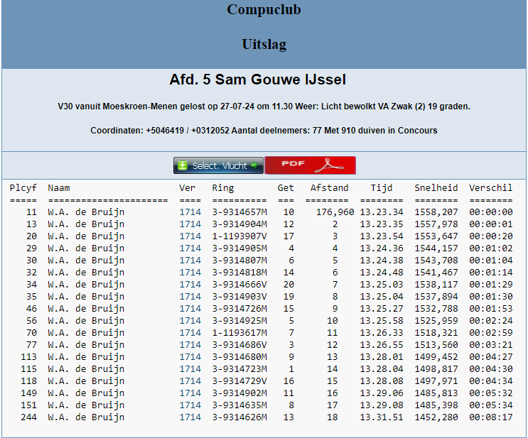The image size is (528, 438).
Task: Select 1714 link beside ring 1-1193907V
Action: click(190, 236)
